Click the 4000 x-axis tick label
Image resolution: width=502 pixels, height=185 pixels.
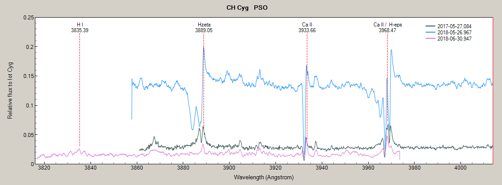point(460,168)
